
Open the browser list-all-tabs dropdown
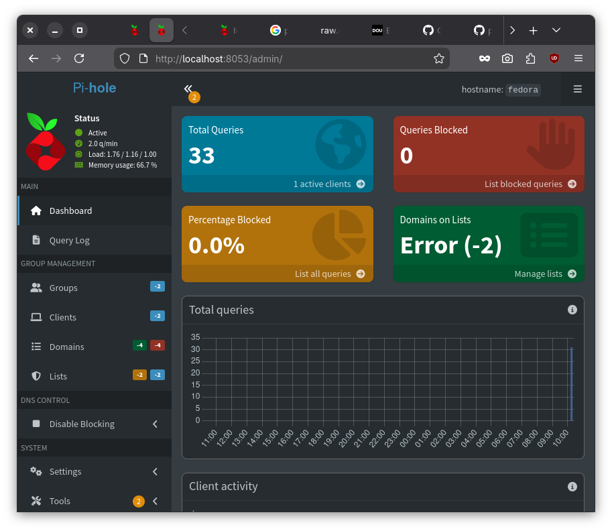tap(556, 30)
